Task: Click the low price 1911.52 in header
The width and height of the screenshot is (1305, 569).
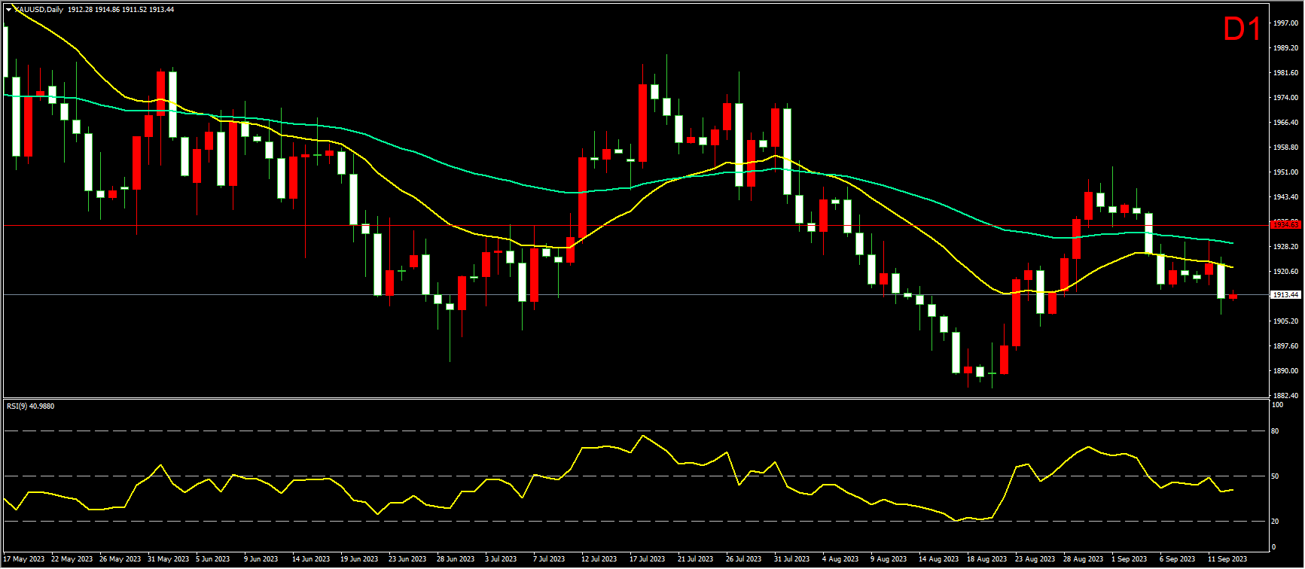Action: [135, 10]
